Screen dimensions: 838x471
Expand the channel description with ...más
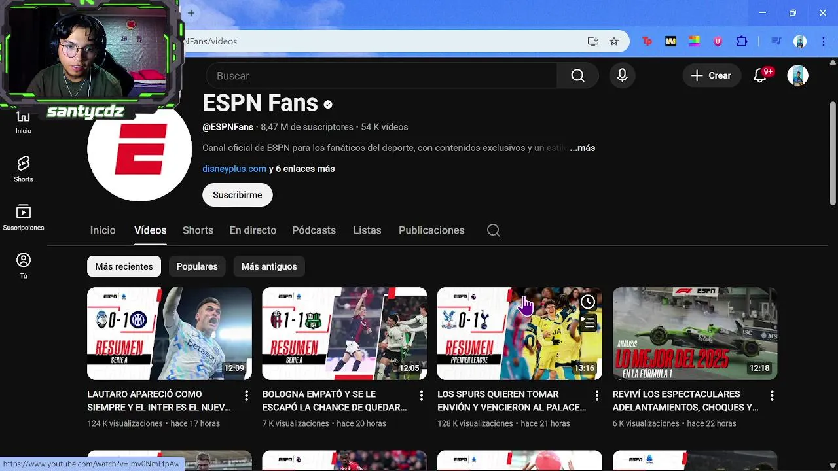[x=582, y=148]
